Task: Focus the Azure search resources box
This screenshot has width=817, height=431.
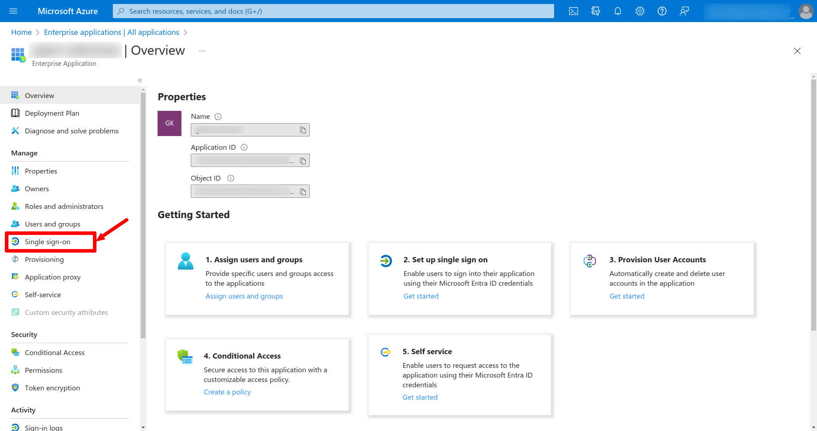Action: (333, 11)
